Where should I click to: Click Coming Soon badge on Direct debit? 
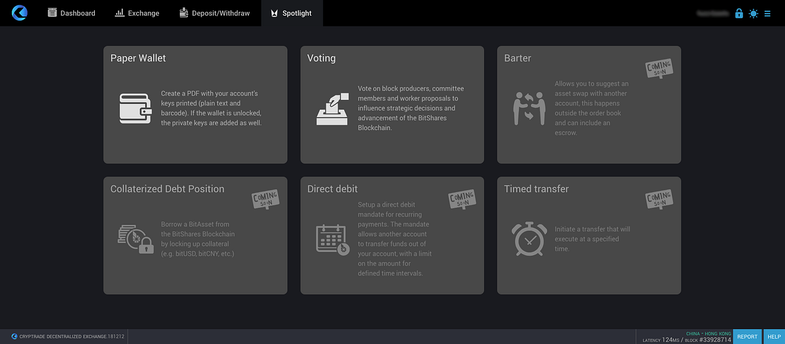coord(462,200)
